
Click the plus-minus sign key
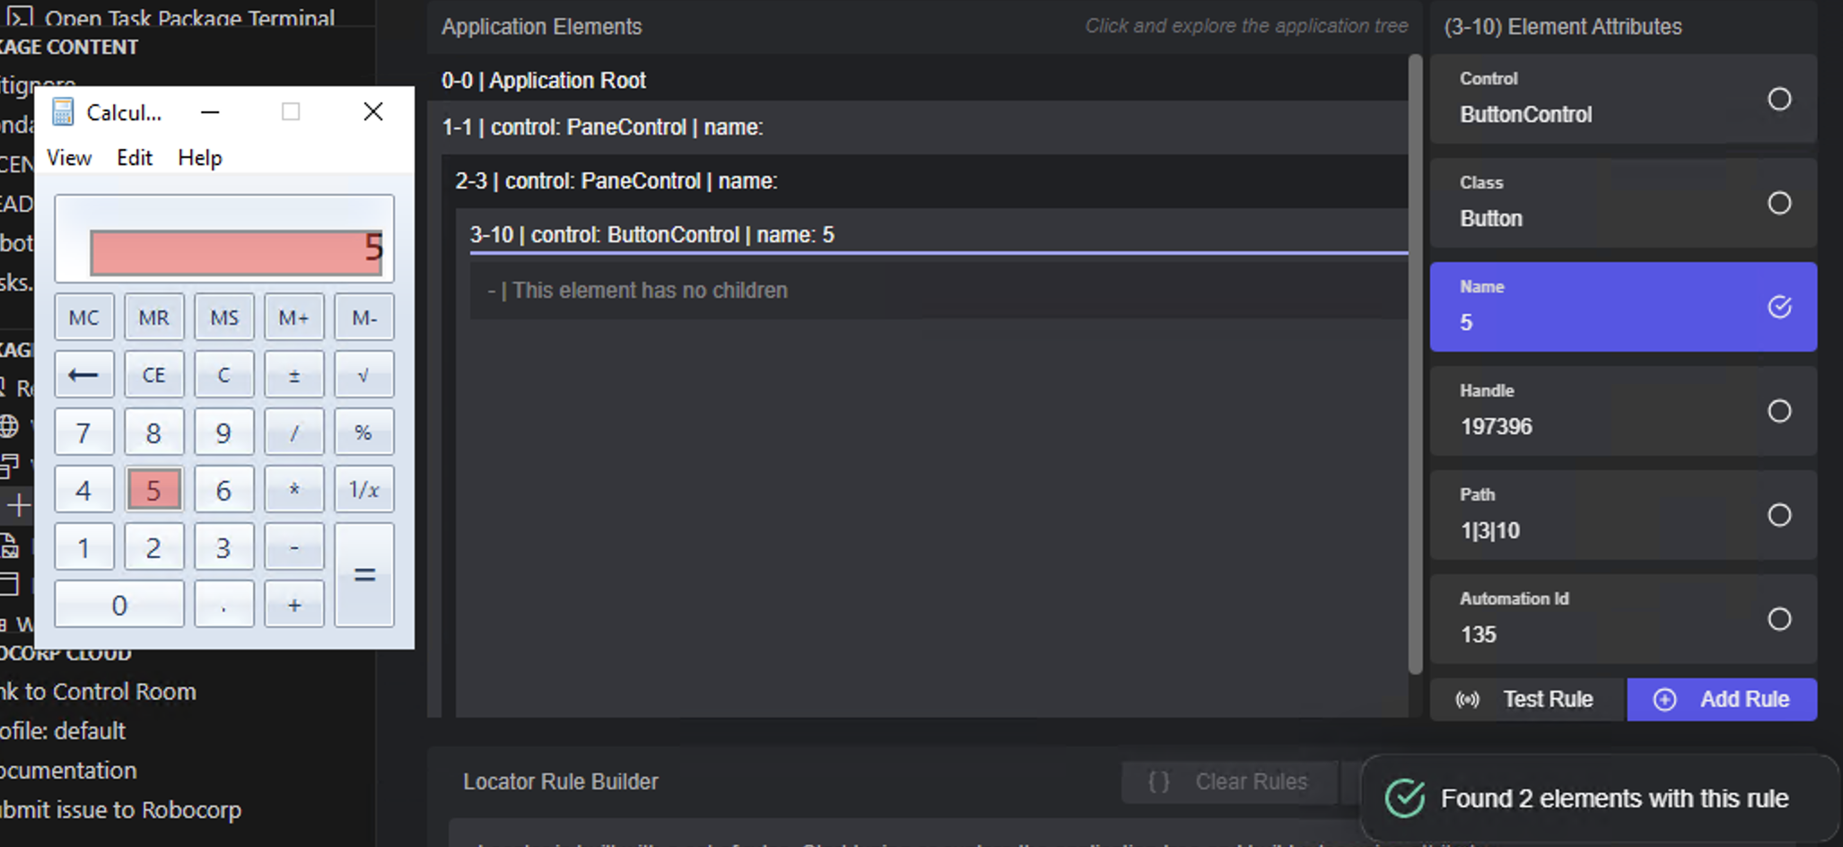pyautogui.click(x=293, y=375)
